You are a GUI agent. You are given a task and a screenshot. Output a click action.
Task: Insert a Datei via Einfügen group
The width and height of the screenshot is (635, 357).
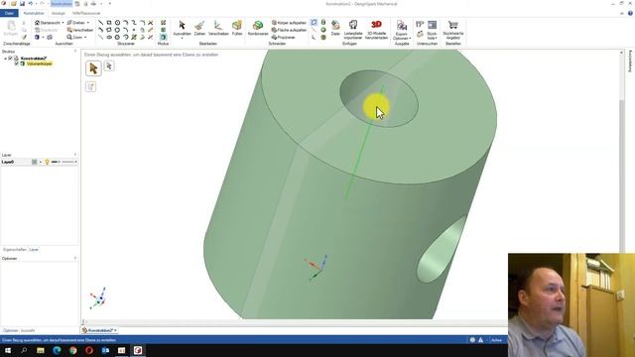point(335,29)
